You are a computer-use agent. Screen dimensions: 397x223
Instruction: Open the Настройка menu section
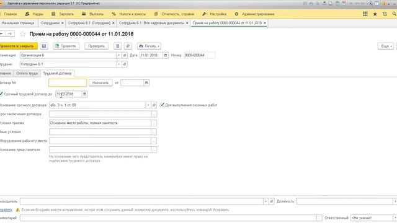tap(214, 14)
